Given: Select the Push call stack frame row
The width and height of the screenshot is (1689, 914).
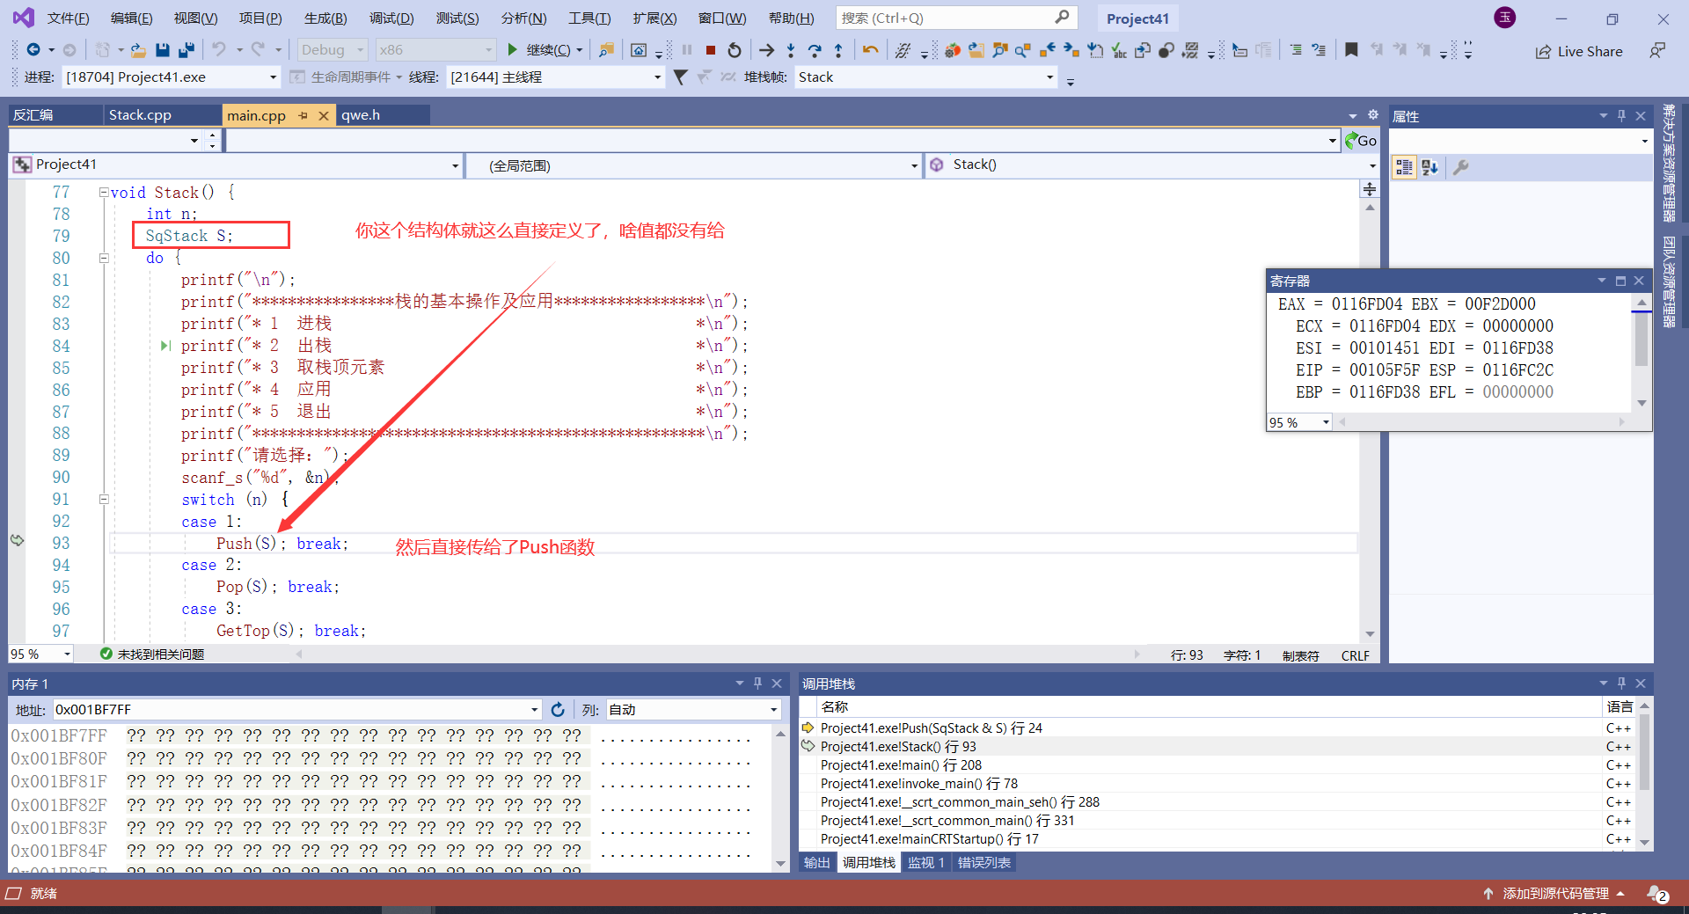Looking at the screenshot, I should [1201, 728].
